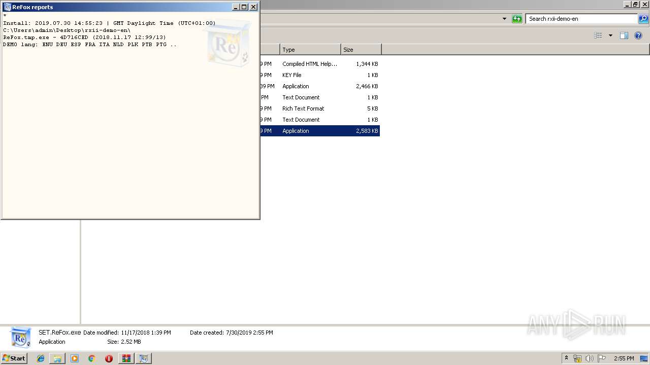
Task: Open Explorer help icon
Action: click(x=638, y=35)
